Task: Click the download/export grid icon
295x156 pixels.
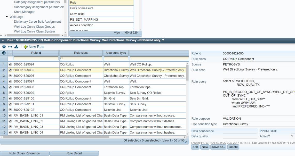Action: (x=16, y=47)
